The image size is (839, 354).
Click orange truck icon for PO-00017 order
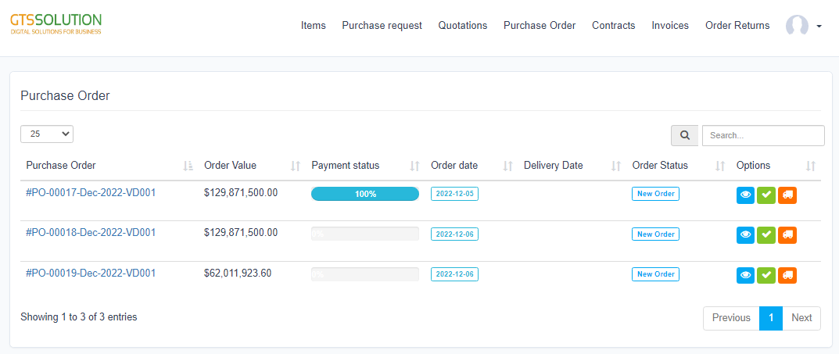coord(787,195)
